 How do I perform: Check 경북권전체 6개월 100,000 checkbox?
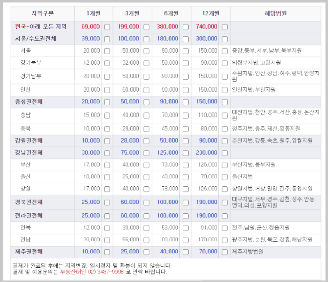(x=186, y=202)
